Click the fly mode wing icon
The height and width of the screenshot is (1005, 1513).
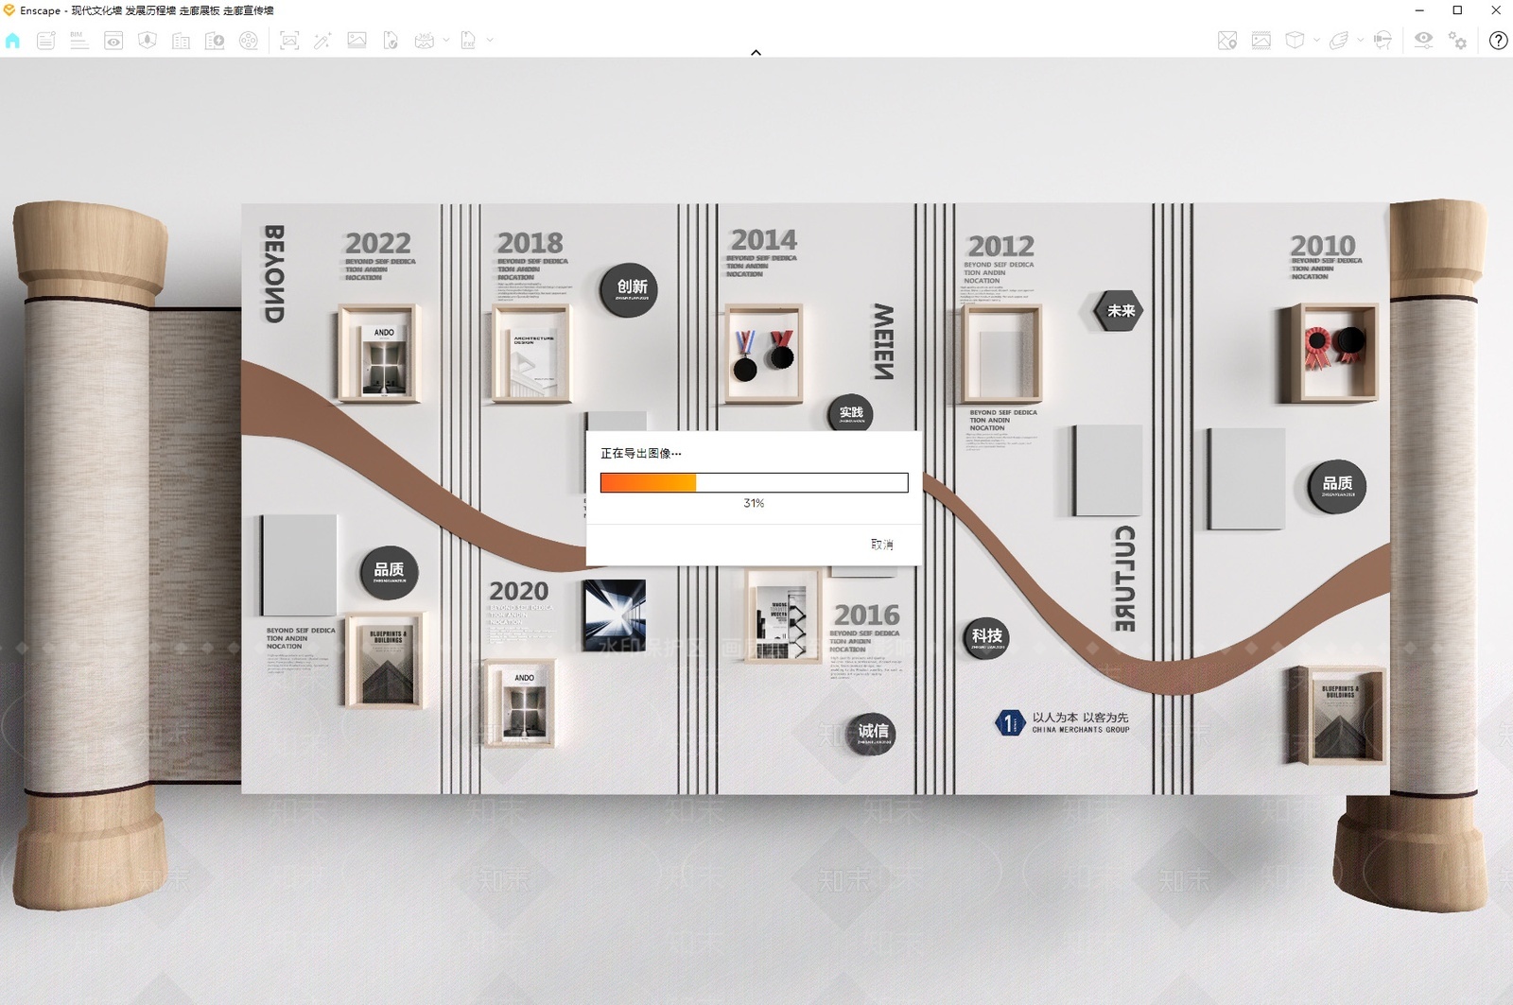tap(1339, 41)
